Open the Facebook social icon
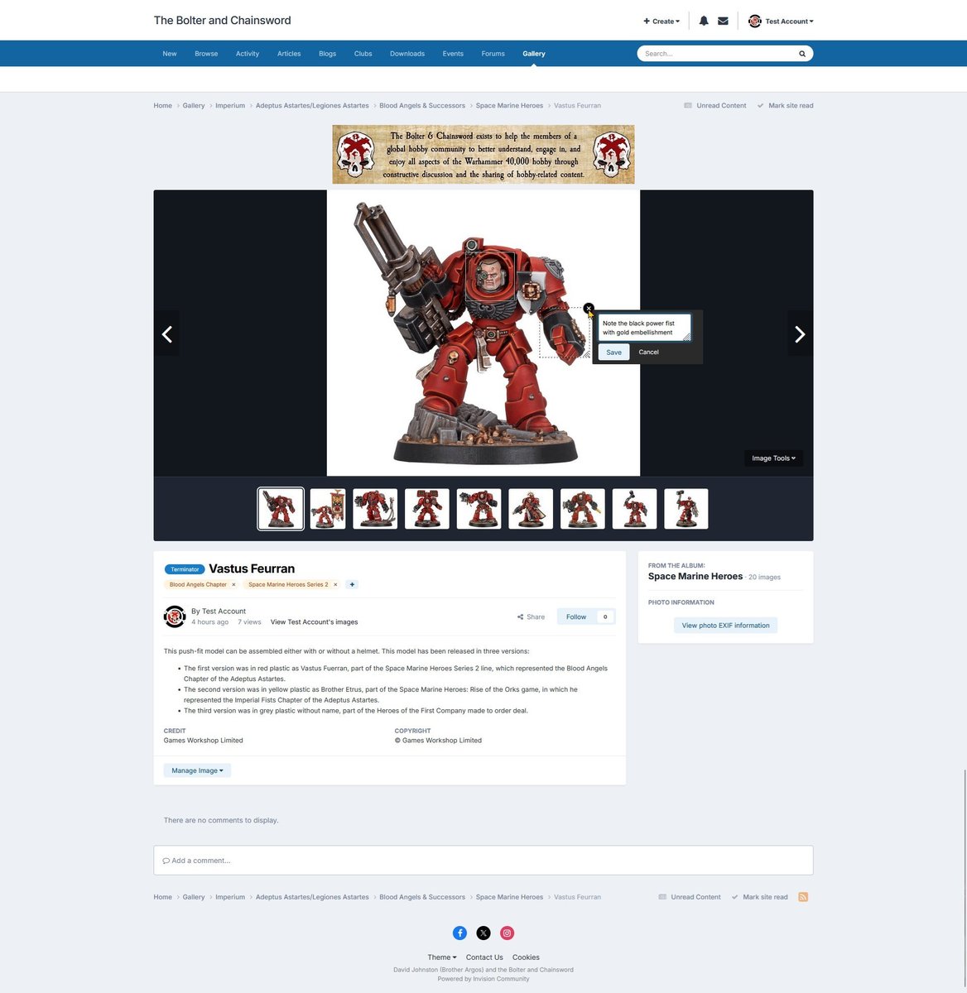This screenshot has height=993, width=967. pos(459,933)
